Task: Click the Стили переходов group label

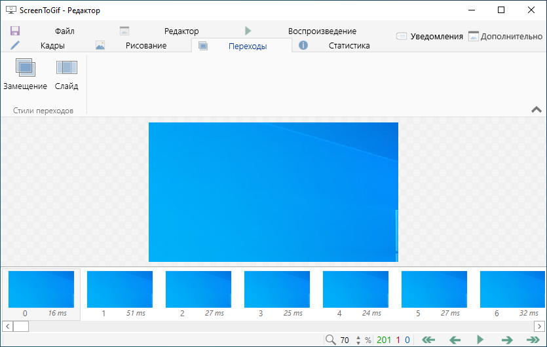Action: pos(43,111)
